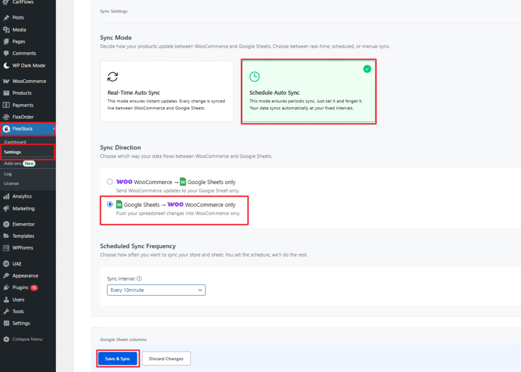Click the Products box icon
521x372 pixels.
click(x=6, y=93)
